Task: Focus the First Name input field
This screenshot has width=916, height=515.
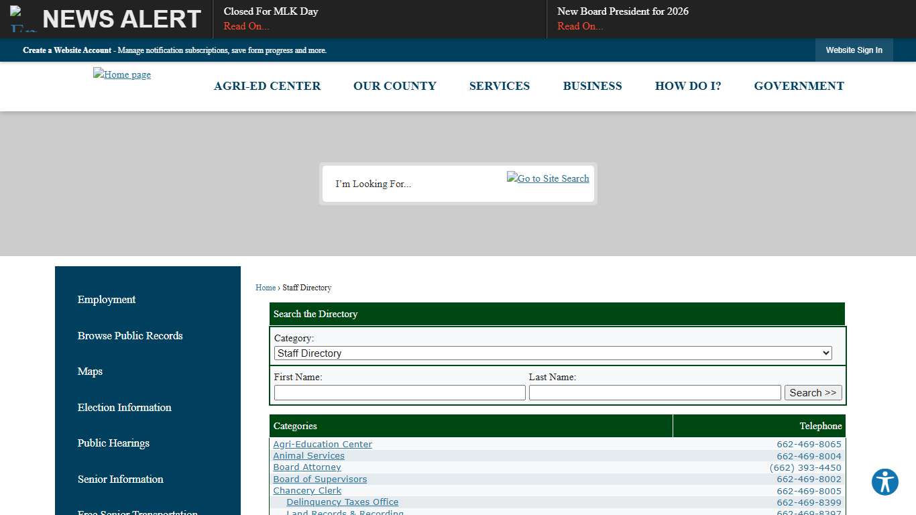Action: point(399,392)
